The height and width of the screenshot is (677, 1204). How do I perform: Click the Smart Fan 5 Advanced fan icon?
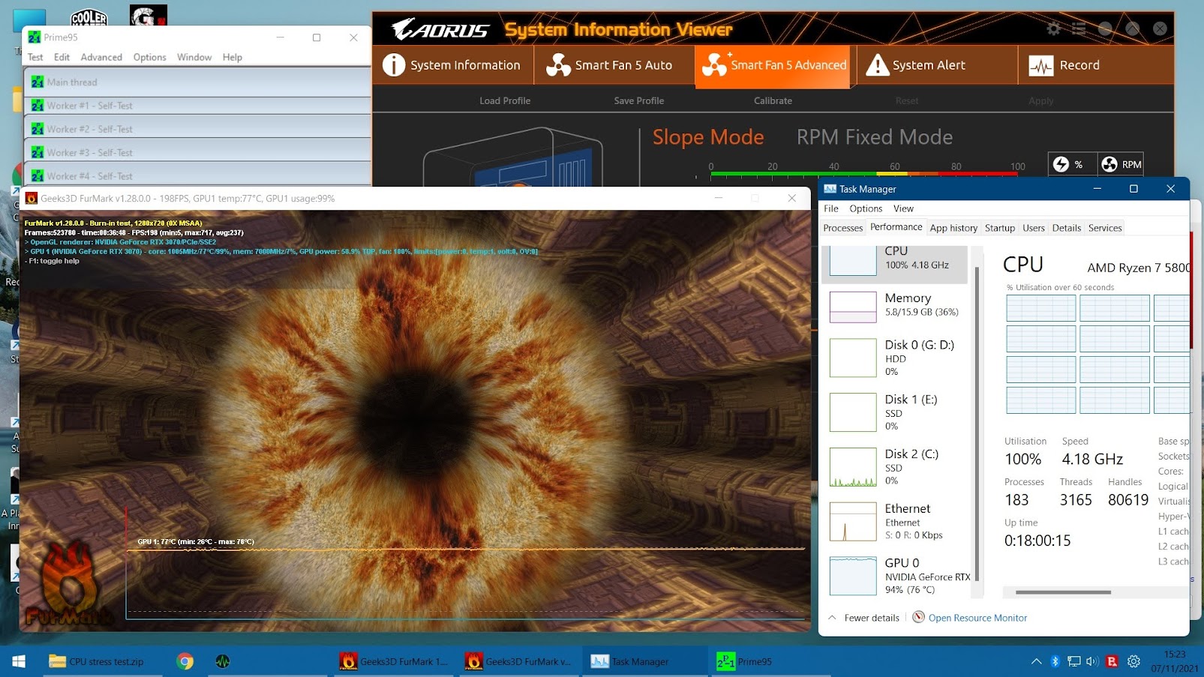[x=714, y=64]
